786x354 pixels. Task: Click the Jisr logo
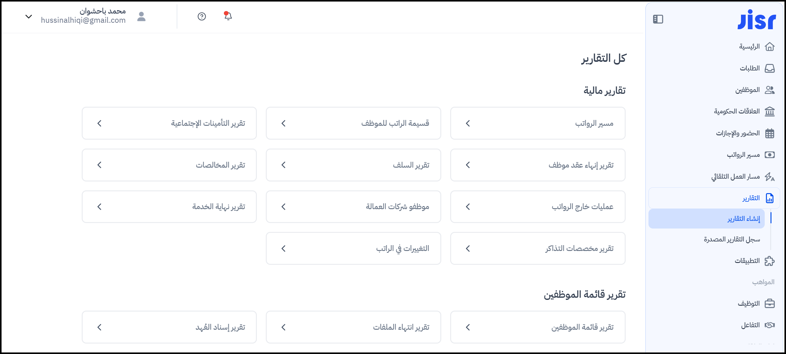click(x=756, y=20)
